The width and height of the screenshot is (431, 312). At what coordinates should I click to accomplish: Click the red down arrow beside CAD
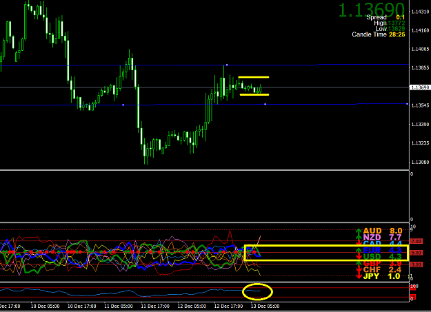pos(359,243)
